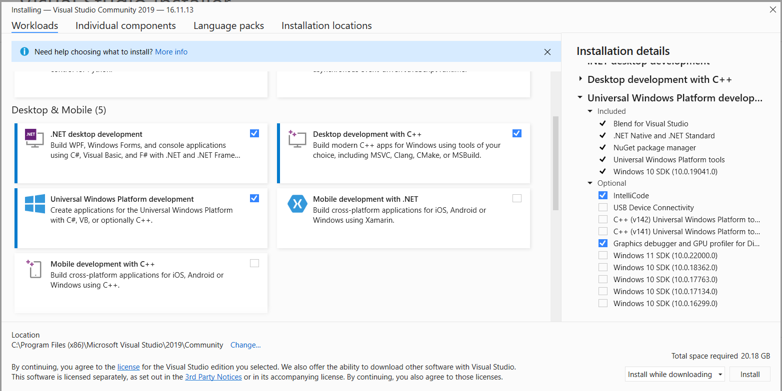Screen dimensions: 782x391
Task: Click the Universal Windows Platform logo icon
Action: [35, 203]
